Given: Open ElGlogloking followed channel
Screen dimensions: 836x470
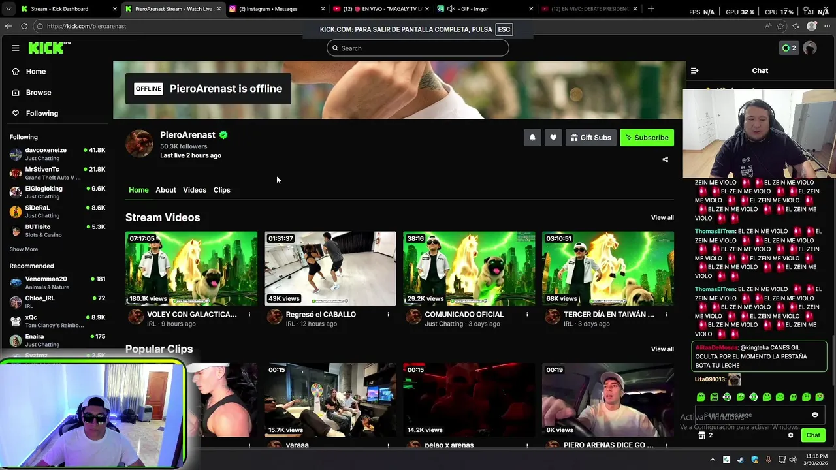Looking at the screenshot, I should point(57,192).
